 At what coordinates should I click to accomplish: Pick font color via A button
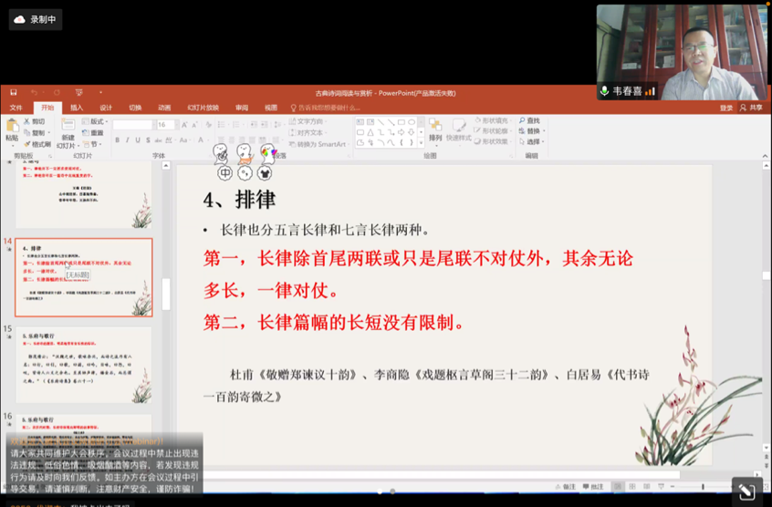point(201,140)
